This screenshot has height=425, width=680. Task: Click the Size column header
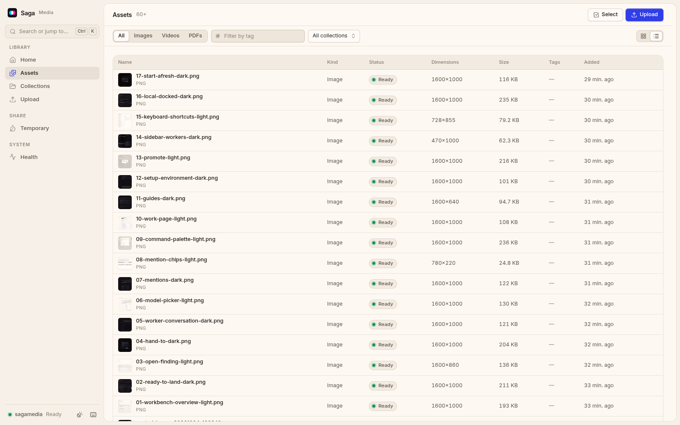pyautogui.click(x=504, y=62)
